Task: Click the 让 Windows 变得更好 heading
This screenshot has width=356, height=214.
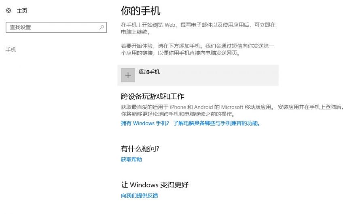Action: pyautogui.click(x=155, y=185)
